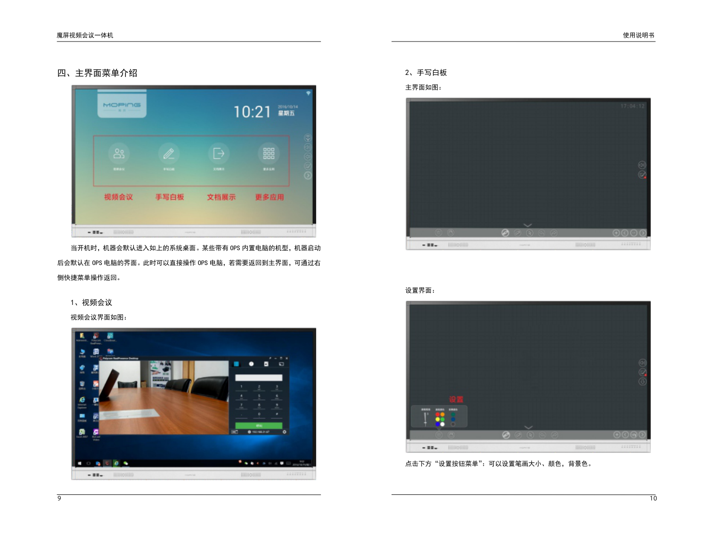Screen dimensions: 712x534
Task: Click the green call button in Polycom dialer
Action: [x=259, y=426]
